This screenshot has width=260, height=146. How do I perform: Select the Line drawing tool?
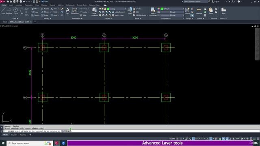coord(3,11)
